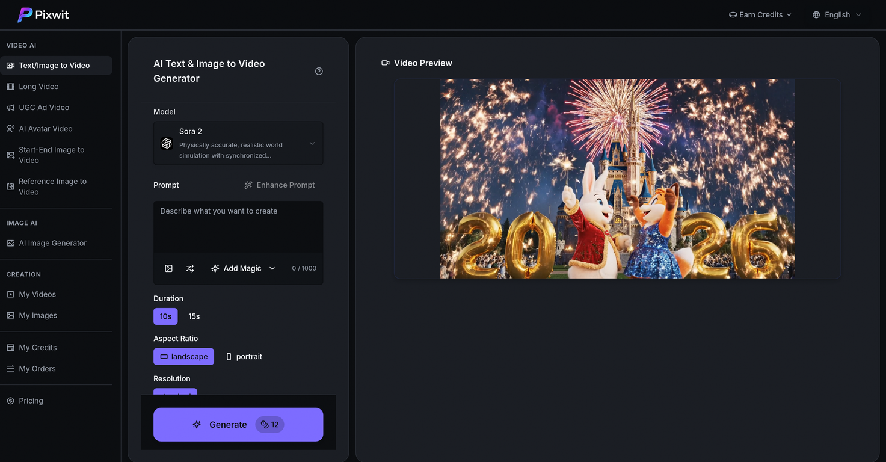Viewport: 886px width, 462px height.
Task: Click the prompt description text area
Action: 238,227
